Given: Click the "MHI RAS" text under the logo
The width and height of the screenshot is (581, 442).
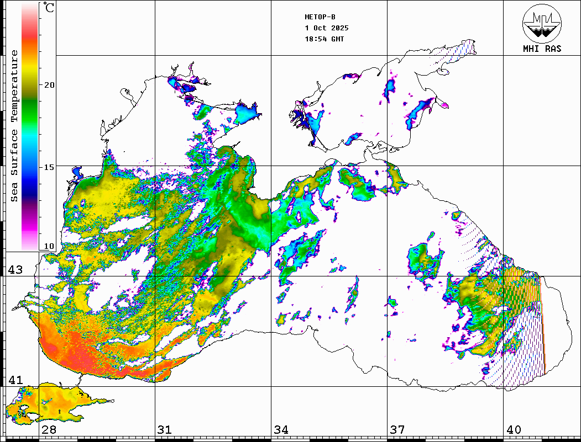Looking at the screenshot, I should point(542,49).
